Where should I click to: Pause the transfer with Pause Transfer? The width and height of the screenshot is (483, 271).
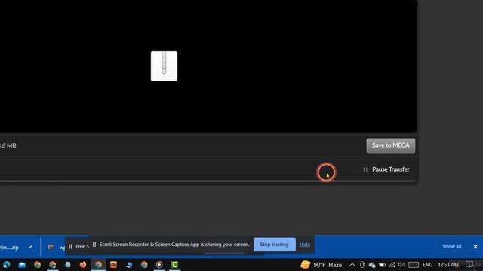(x=386, y=169)
